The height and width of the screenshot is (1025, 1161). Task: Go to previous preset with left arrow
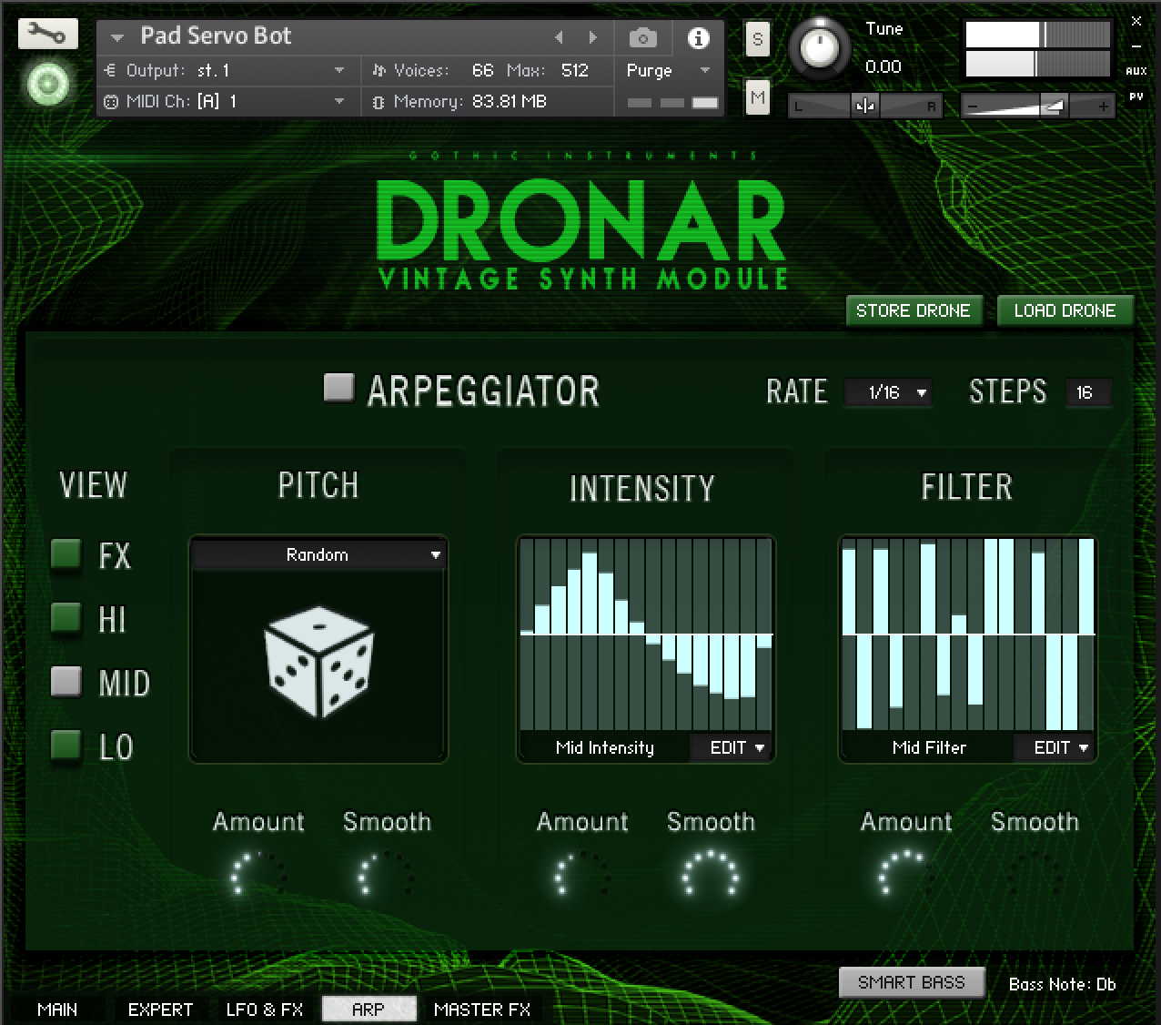point(560,37)
